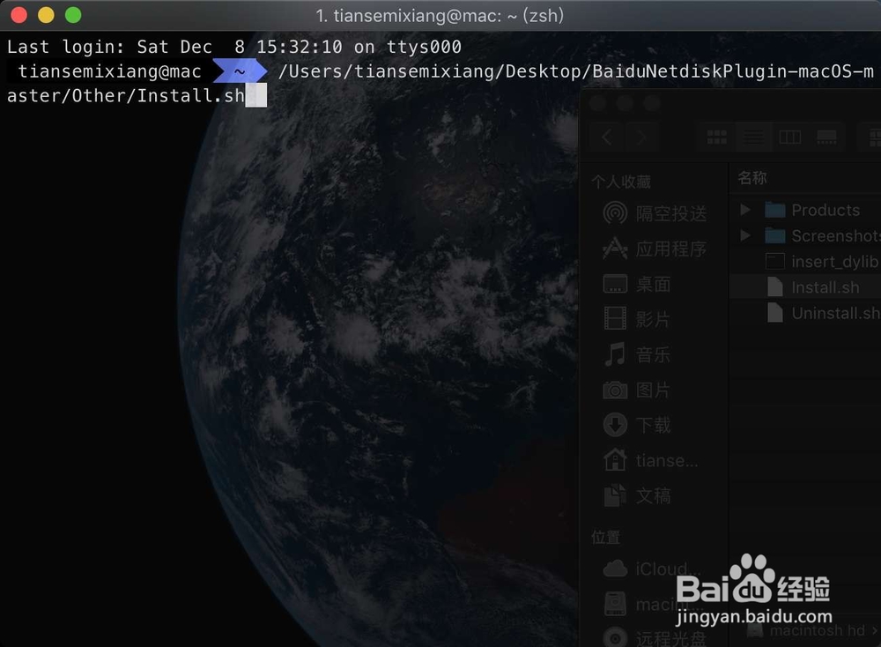
Task: Open Downloads (下载) in Finder sidebar
Action: pos(637,425)
